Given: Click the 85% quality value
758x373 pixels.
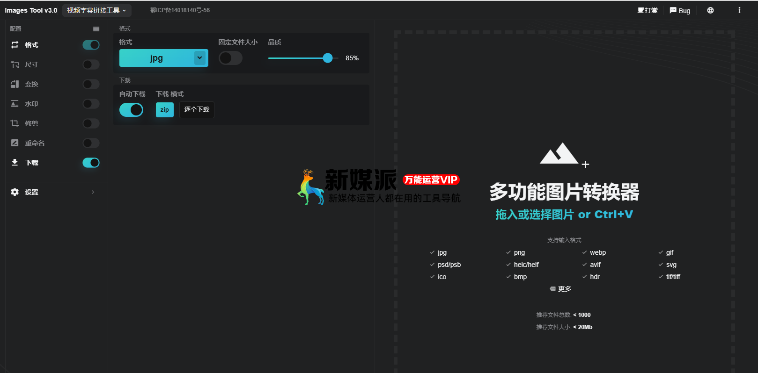Looking at the screenshot, I should (352, 58).
